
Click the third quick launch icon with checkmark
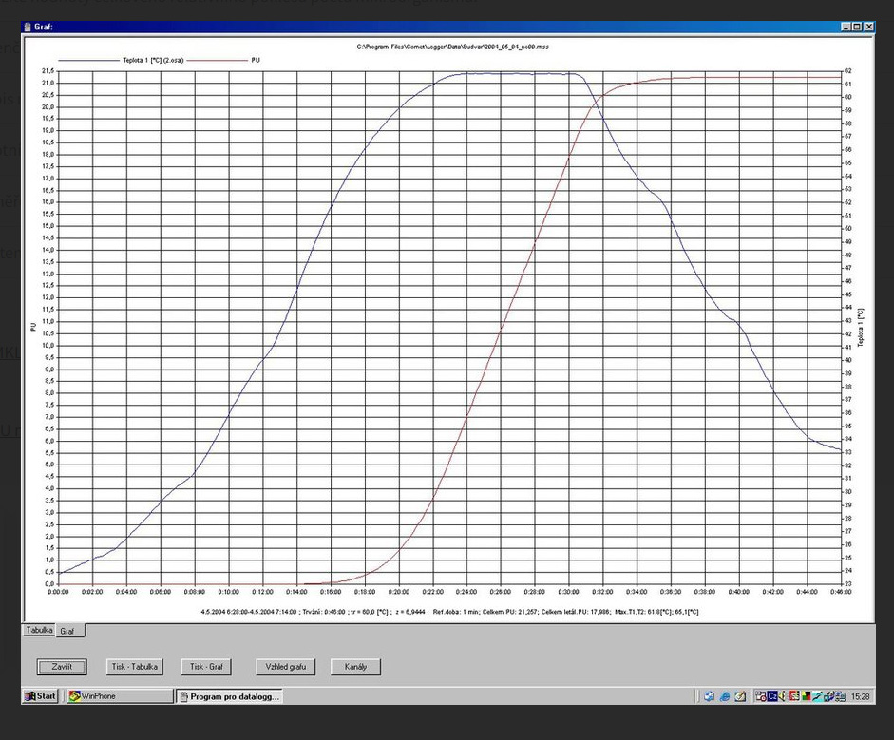[x=739, y=696]
